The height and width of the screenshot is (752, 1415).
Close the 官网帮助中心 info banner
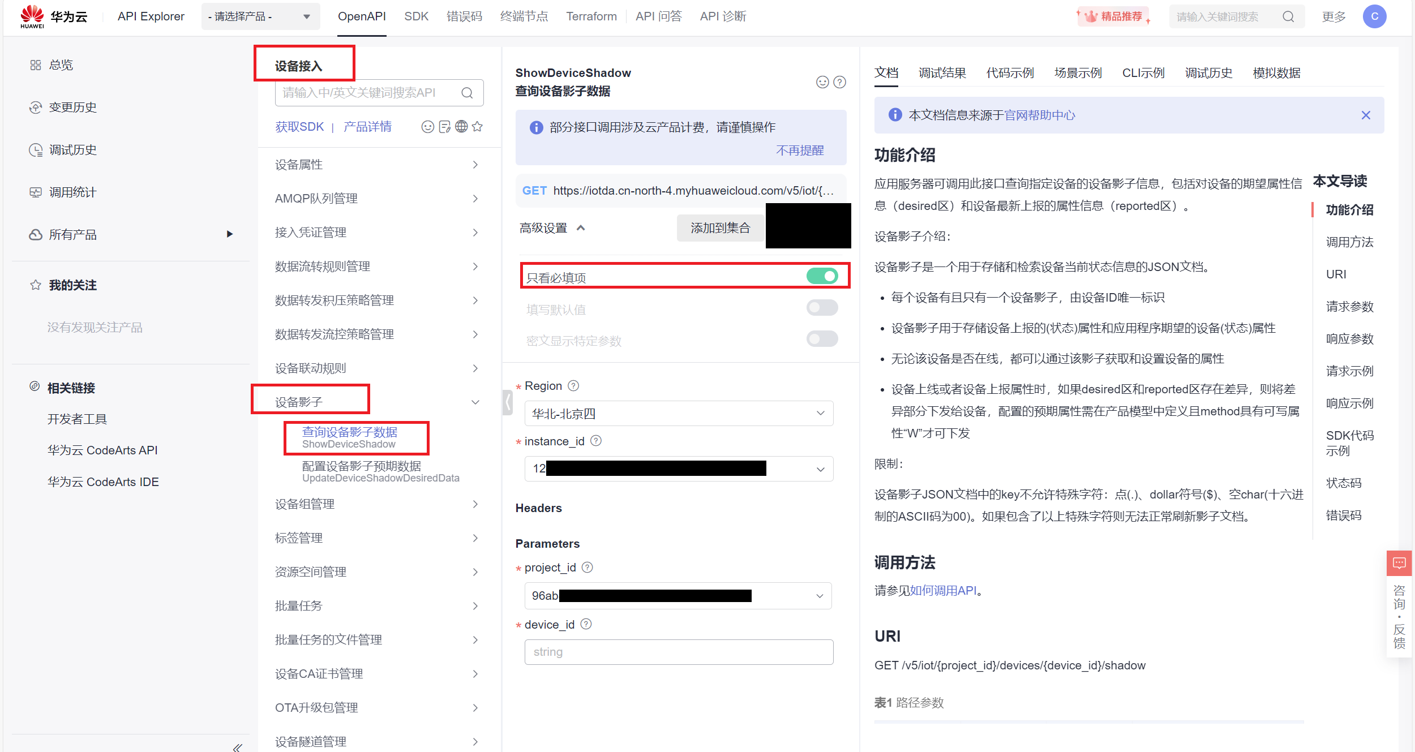coord(1366,115)
